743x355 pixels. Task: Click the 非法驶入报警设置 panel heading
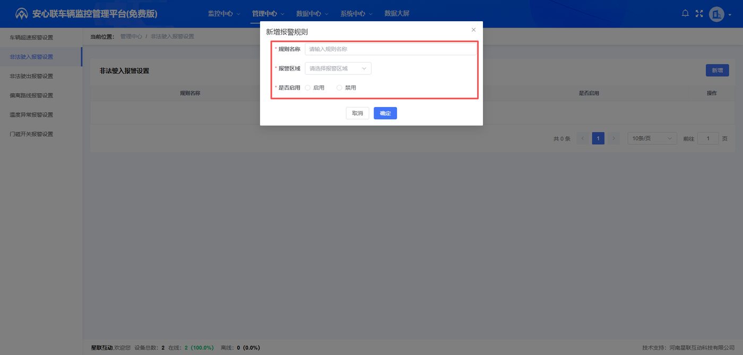click(x=124, y=71)
